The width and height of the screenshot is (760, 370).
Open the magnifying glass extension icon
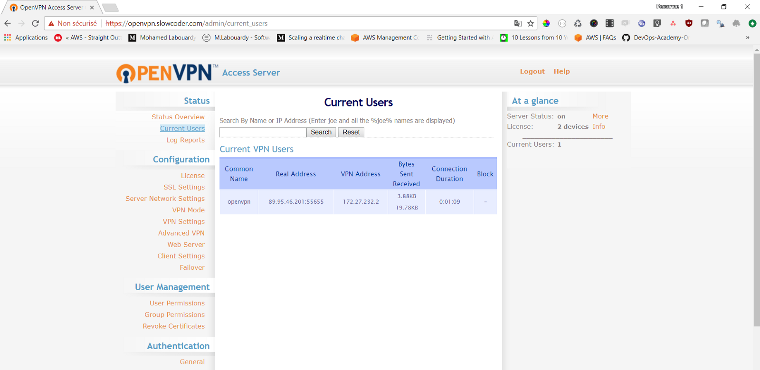tap(721, 23)
